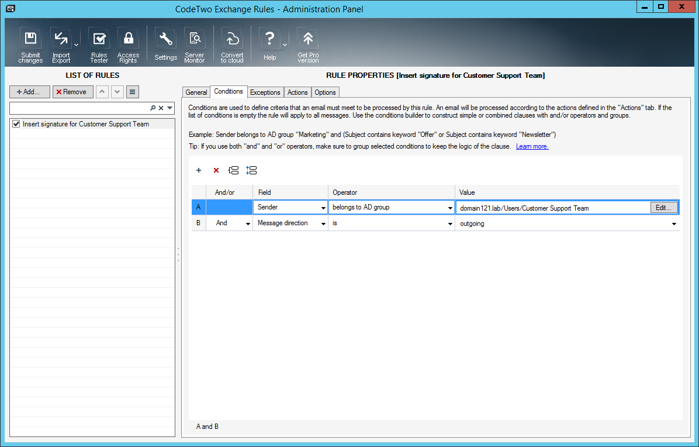Click the Submit changes toolbar icon
The width and height of the screenshot is (699, 447).
click(x=30, y=46)
